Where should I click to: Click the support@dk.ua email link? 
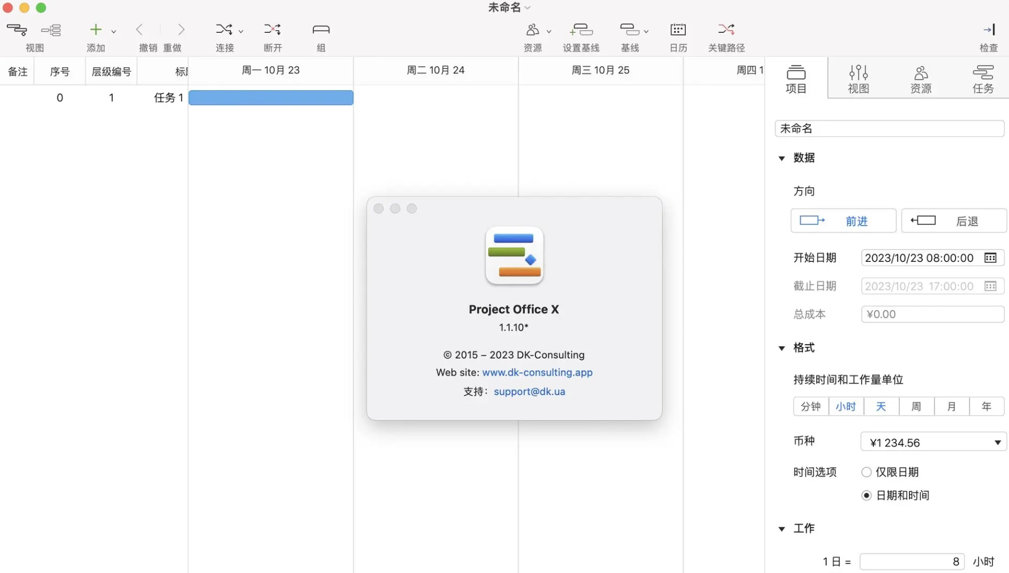point(528,391)
